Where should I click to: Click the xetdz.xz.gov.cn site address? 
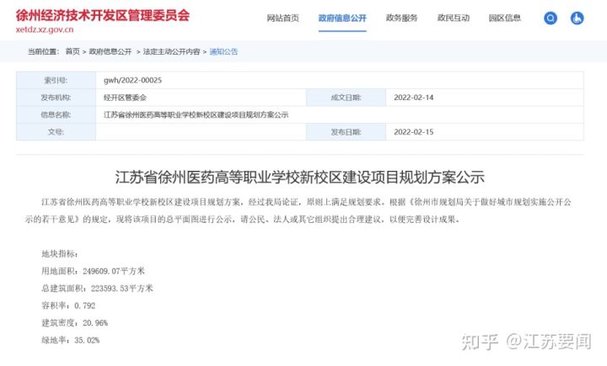[45, 29]
